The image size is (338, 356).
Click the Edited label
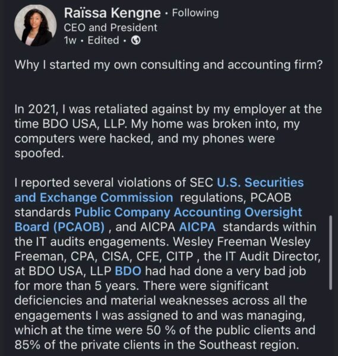(103, 40)
